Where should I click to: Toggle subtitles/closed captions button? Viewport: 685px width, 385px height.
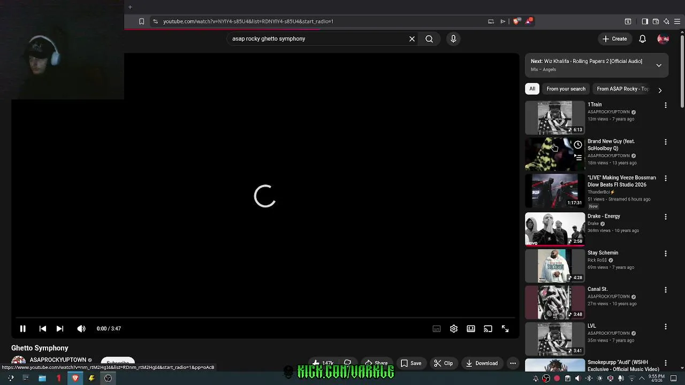pyautogui.click(x=437, y=329)
